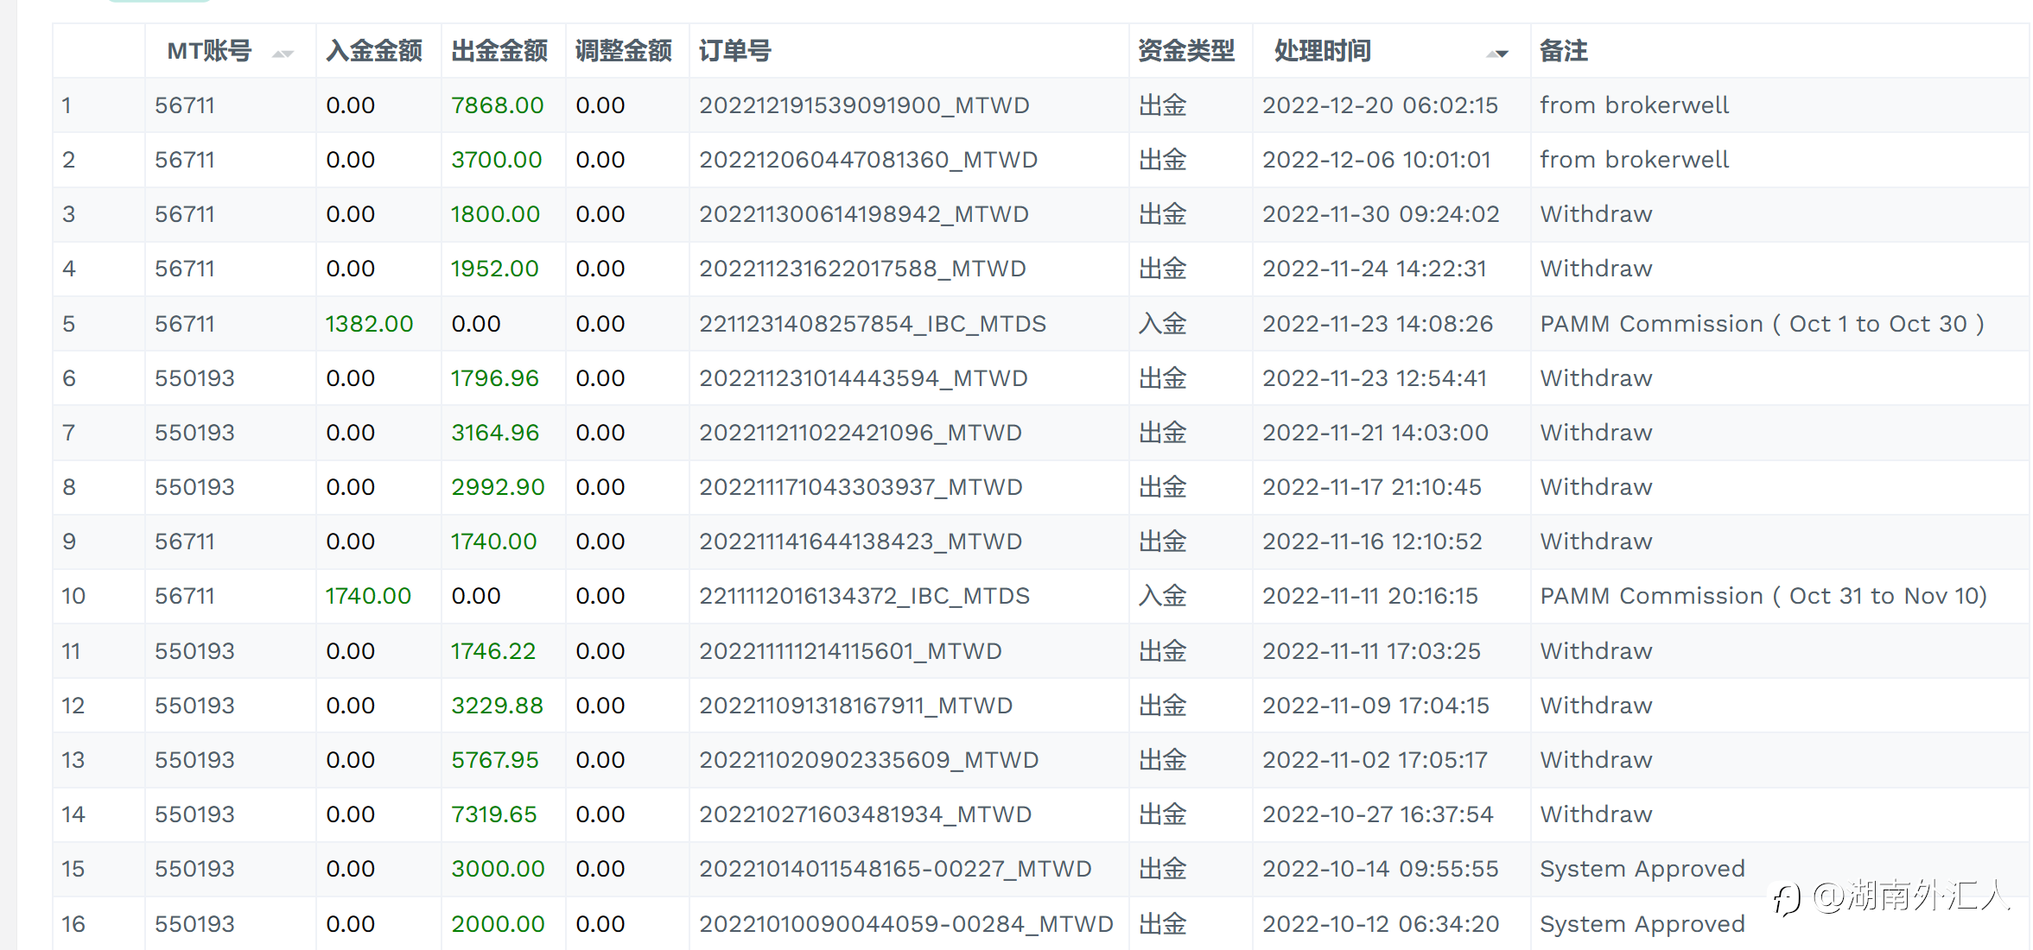2033x950 pixels.
Task: Select MT account 56711 in row 9
Action: coord(184,541)
